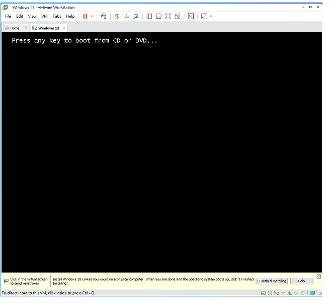
Task: Pause the virtual machine with the orange pause icon
Action: tap(85, 16)
